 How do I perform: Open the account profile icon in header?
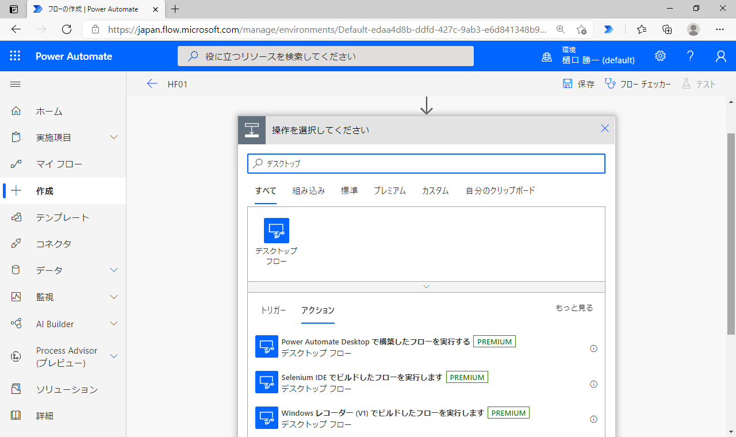[x=720, y=56]
